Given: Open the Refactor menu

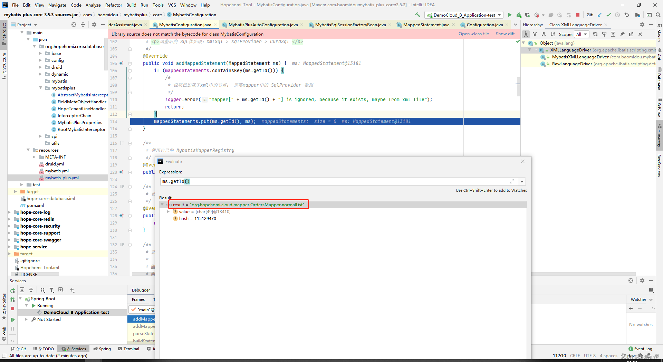Looking at the screenshot, I should coord(114,5).
